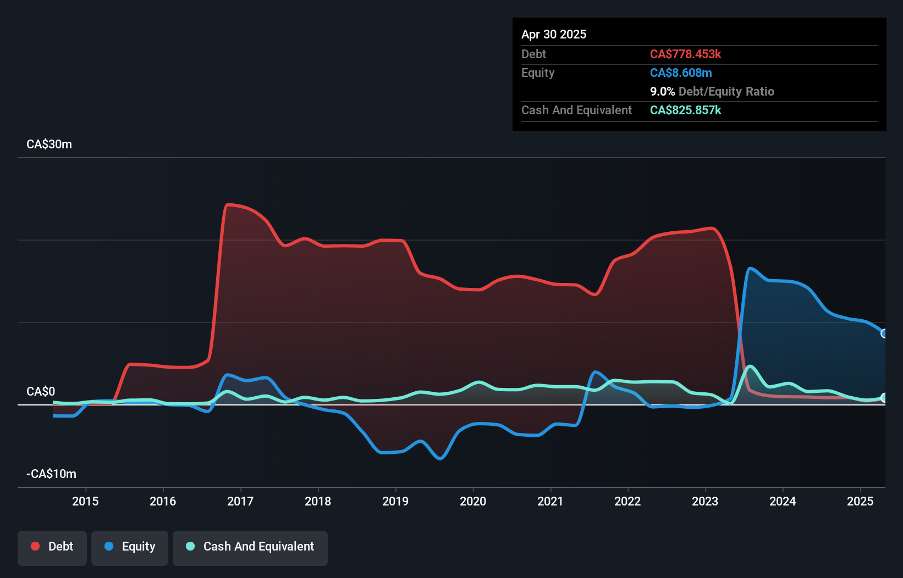Image resolution: width=903 pixels, height=578 pixels.
Task: Click the 2017 x-axis label
Action: (x=240, y=501)
